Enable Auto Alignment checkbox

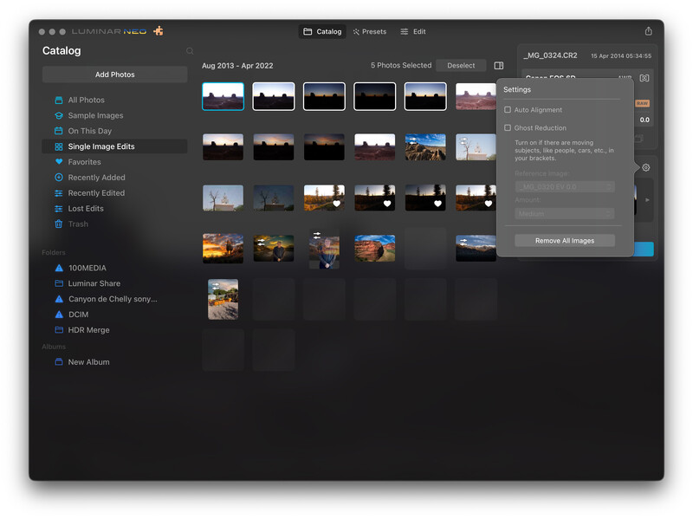coord(508,110)
